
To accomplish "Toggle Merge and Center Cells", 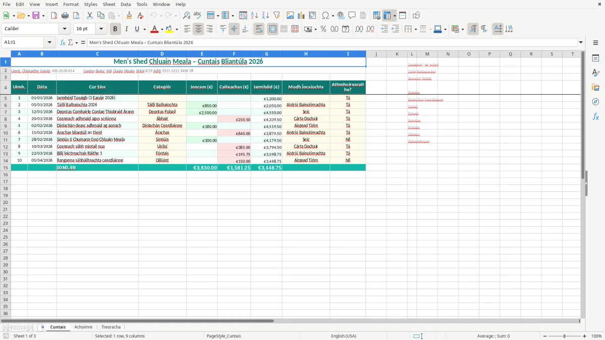I will coord(273,29).
